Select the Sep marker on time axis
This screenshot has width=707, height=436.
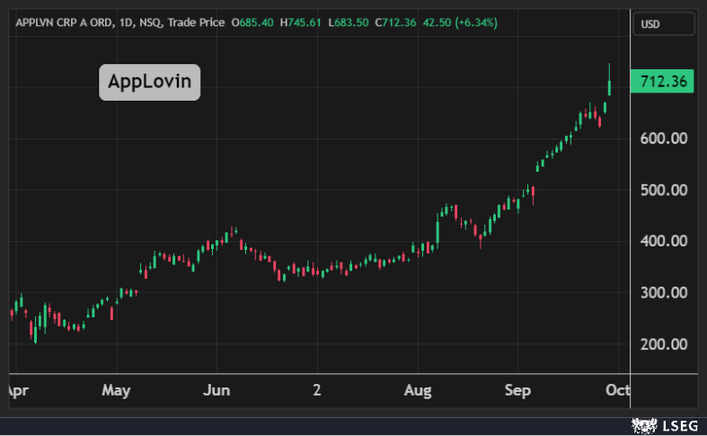[517, 390]
